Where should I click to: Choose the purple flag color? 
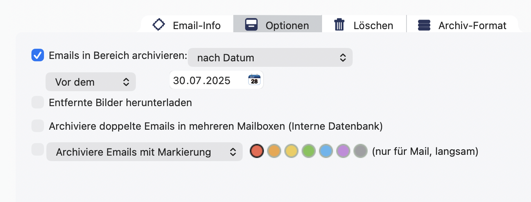343,151
